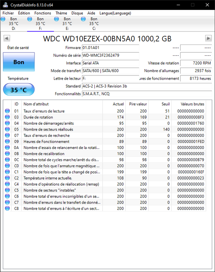Switch to disk D: tab text

(x=14, y=23)
